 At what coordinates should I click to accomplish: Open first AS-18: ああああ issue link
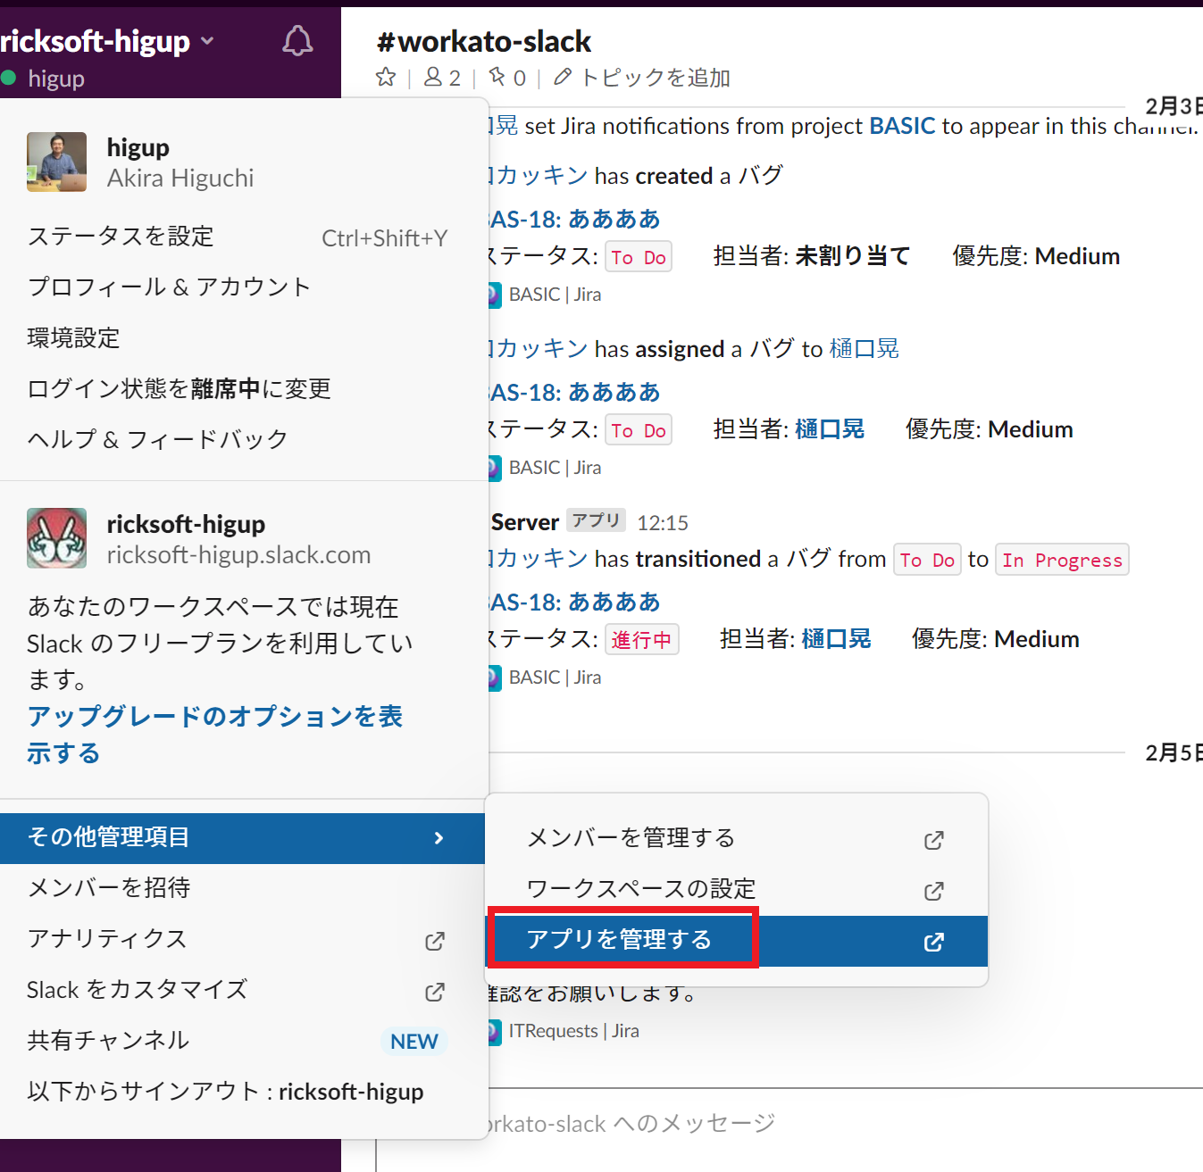pyautogui.click(x=575, y=219)
